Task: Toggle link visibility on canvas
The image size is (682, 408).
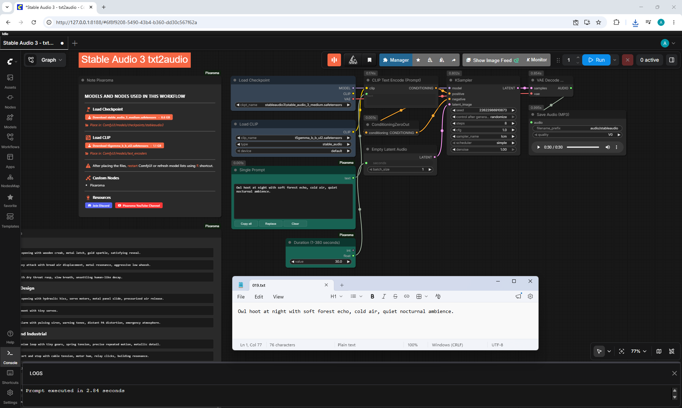Action: pos(672,351)
